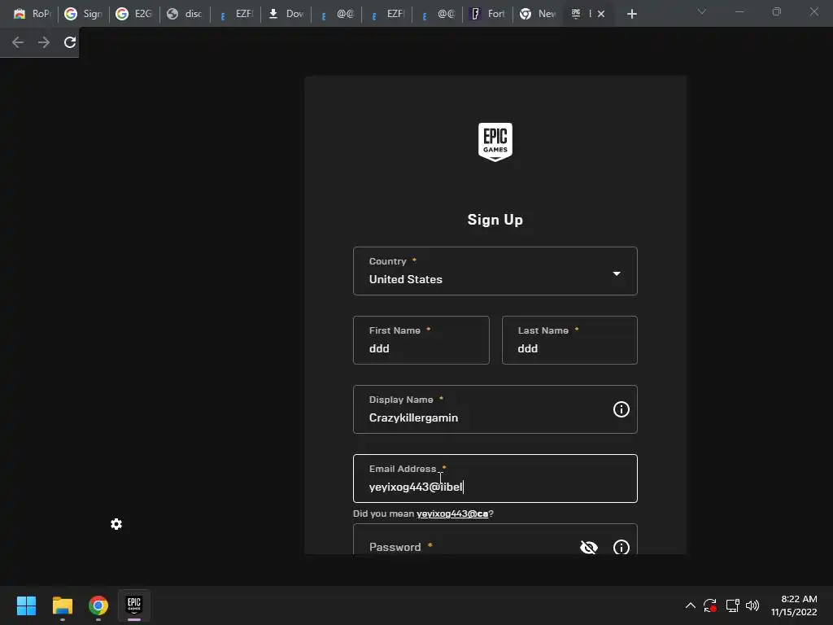The image size is (833, 625).
Task: Switch to the New Chrome tab
Action: pos(538,14)
